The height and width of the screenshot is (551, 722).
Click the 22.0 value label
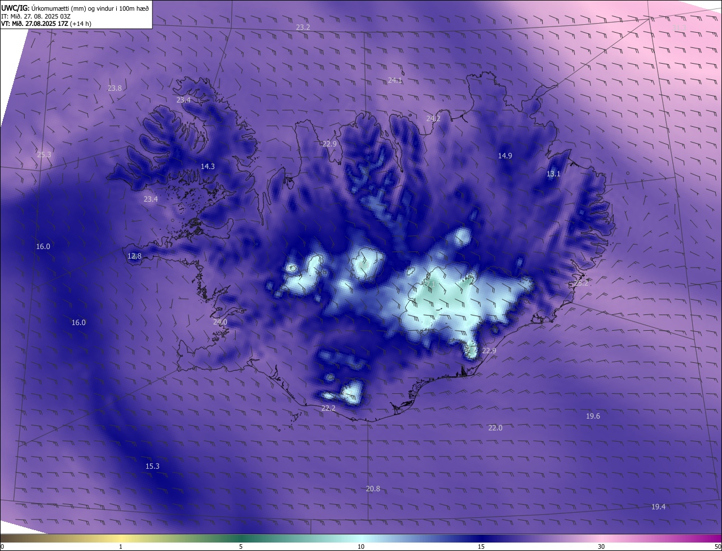pos(495,428)
